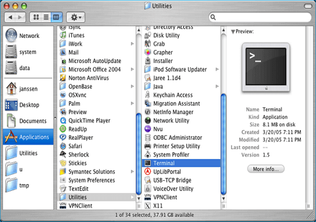Click the Terminal preview thumbnail image
Viewport: 316px width, 222px height.
[x=266, y=67]
